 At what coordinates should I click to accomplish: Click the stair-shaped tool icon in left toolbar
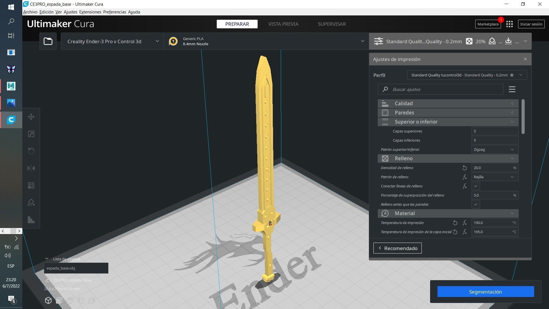tap(31, 220)
